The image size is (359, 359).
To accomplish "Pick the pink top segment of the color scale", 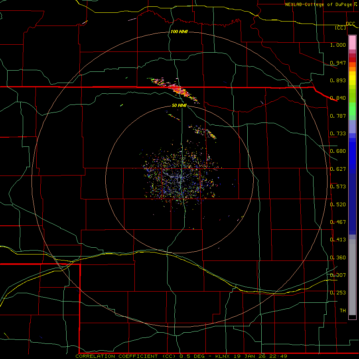I will (x=352, y=42).
